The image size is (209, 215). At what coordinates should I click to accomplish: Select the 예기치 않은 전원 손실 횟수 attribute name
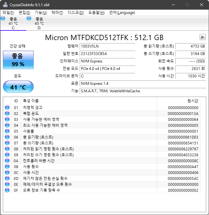[x=45, y=178]
